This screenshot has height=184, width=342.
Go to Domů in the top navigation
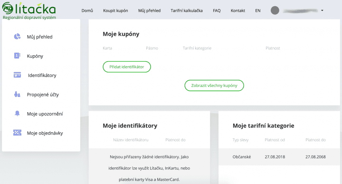click(87, 10)
